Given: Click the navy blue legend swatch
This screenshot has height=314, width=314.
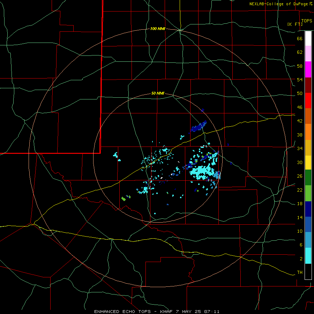Looking at the screenshot, I should (x=308, y=209).
